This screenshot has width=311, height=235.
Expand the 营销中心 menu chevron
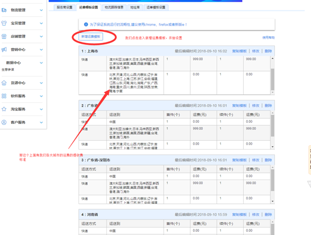pos(41,50)
